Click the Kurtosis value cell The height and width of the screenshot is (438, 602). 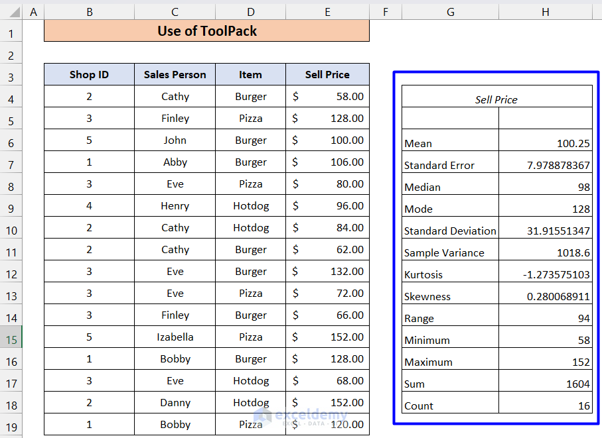[545, 274]
